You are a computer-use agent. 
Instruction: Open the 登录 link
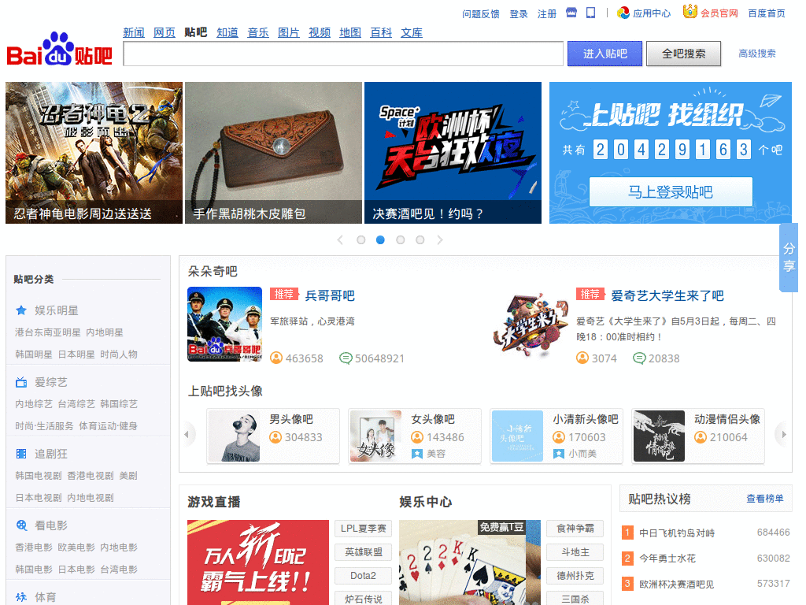(x=519, y=14)
